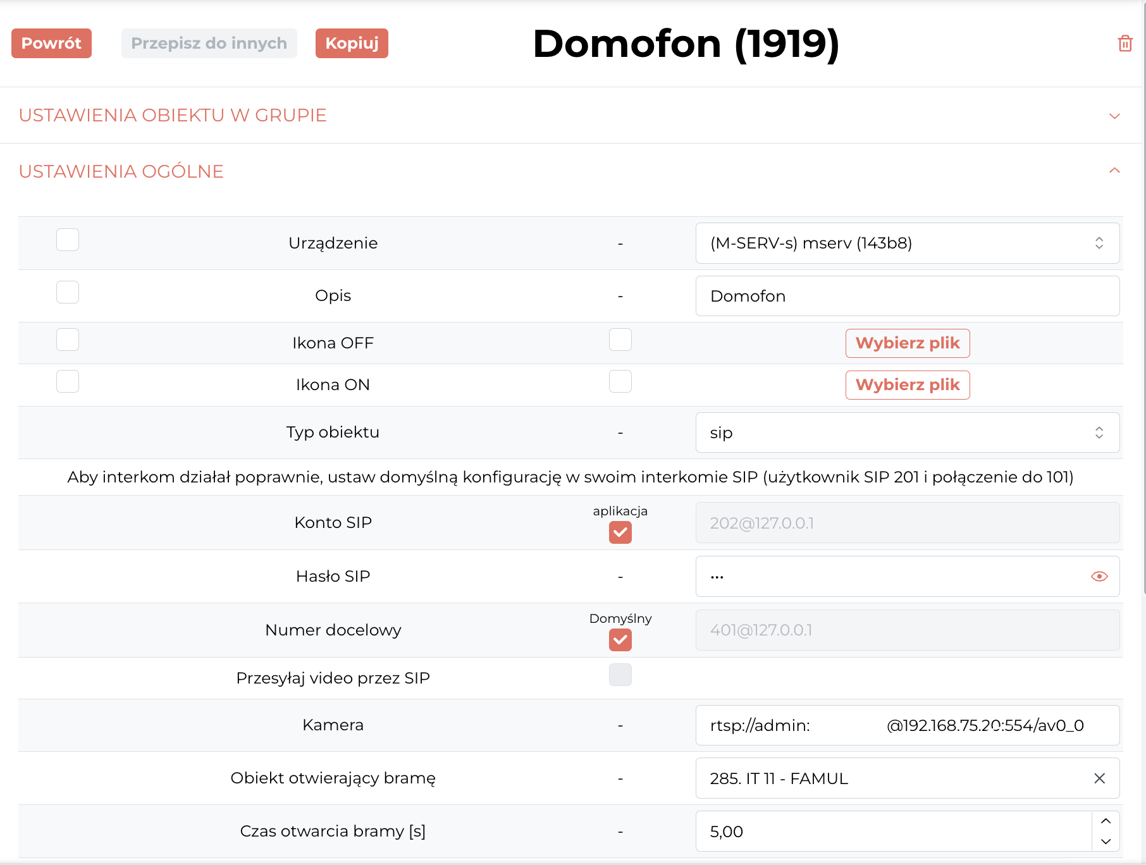Tick the row checkbox beside Urządzenie
Screen dimensions: 1146x865
click(68, 240)
